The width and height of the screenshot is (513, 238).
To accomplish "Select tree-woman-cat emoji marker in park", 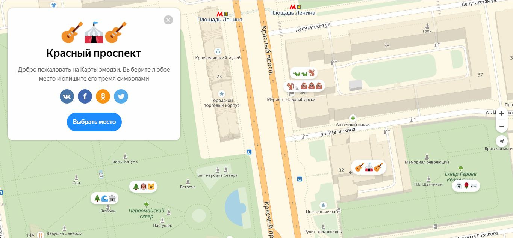I will pos(143,186).
